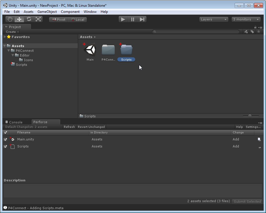Expand the Favorites tree node
Viewport: 266px width, 213px height.
point(5,37)
